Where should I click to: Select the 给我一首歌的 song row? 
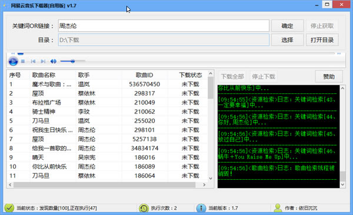tap(107, 148)
